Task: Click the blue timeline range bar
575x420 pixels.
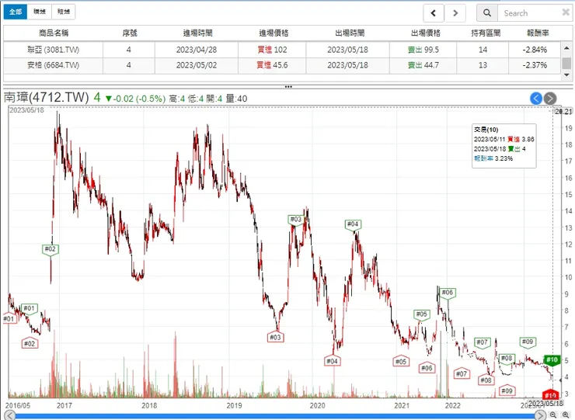Action: (275, 415)
